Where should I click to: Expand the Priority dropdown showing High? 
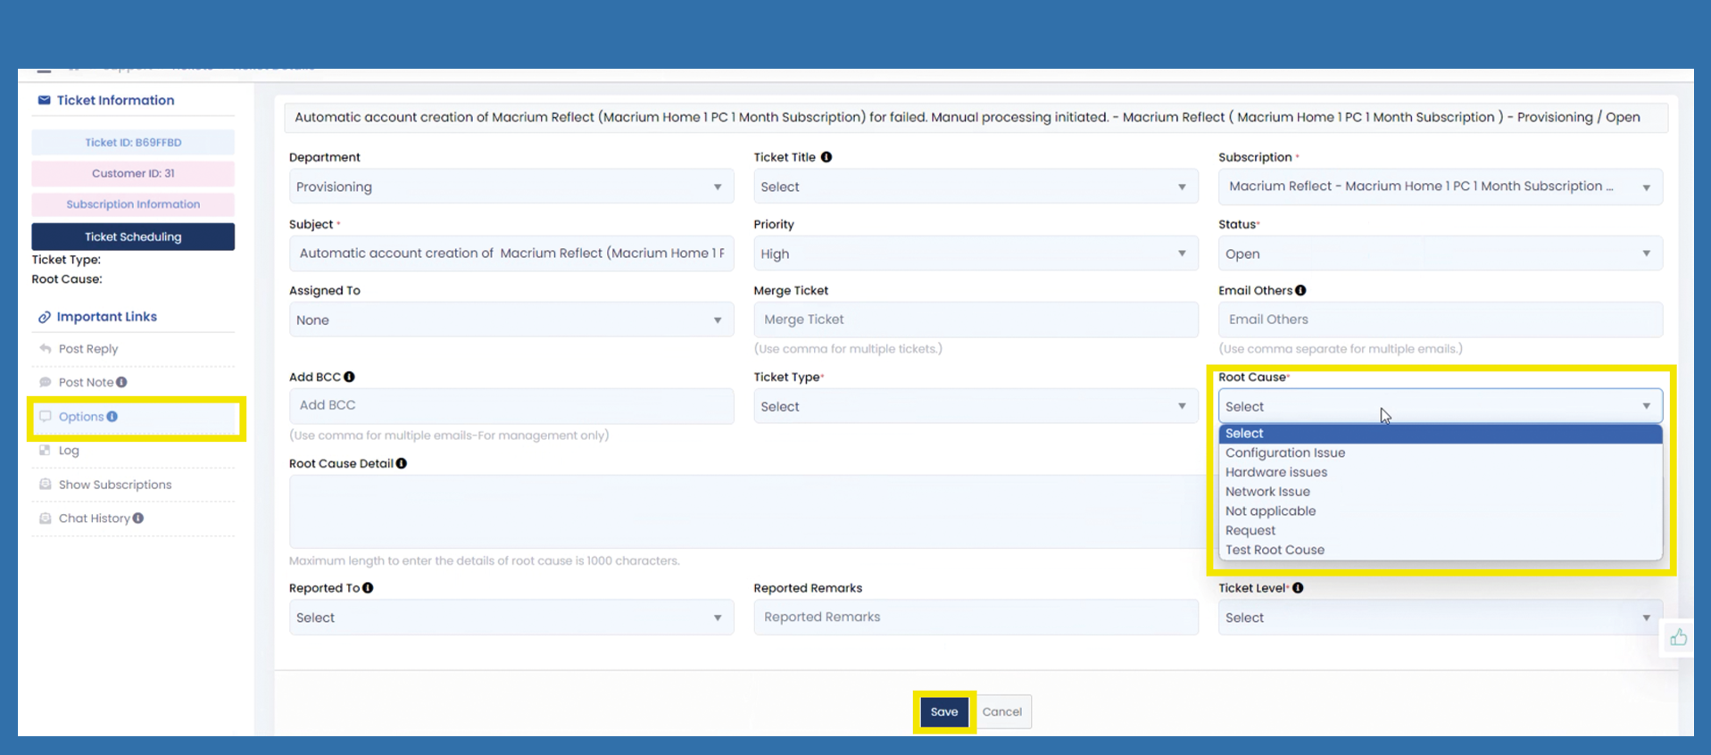975,254
